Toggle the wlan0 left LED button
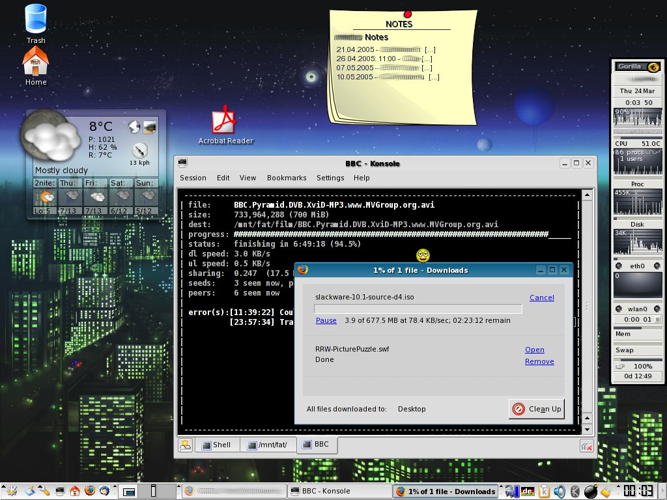This screenshot has height=500, width=667. click(x=619, y=309)
